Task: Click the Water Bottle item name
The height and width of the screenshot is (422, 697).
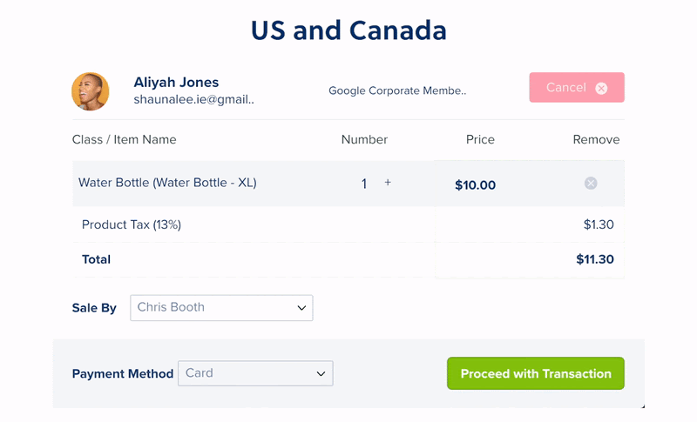Action: 167,183
